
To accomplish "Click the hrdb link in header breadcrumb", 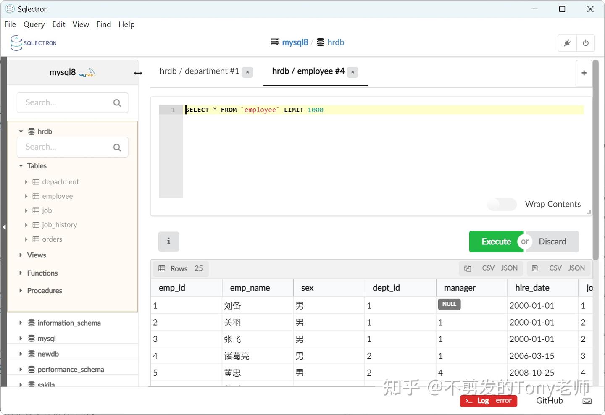I will pyautogui.click(x=336, y=42).
